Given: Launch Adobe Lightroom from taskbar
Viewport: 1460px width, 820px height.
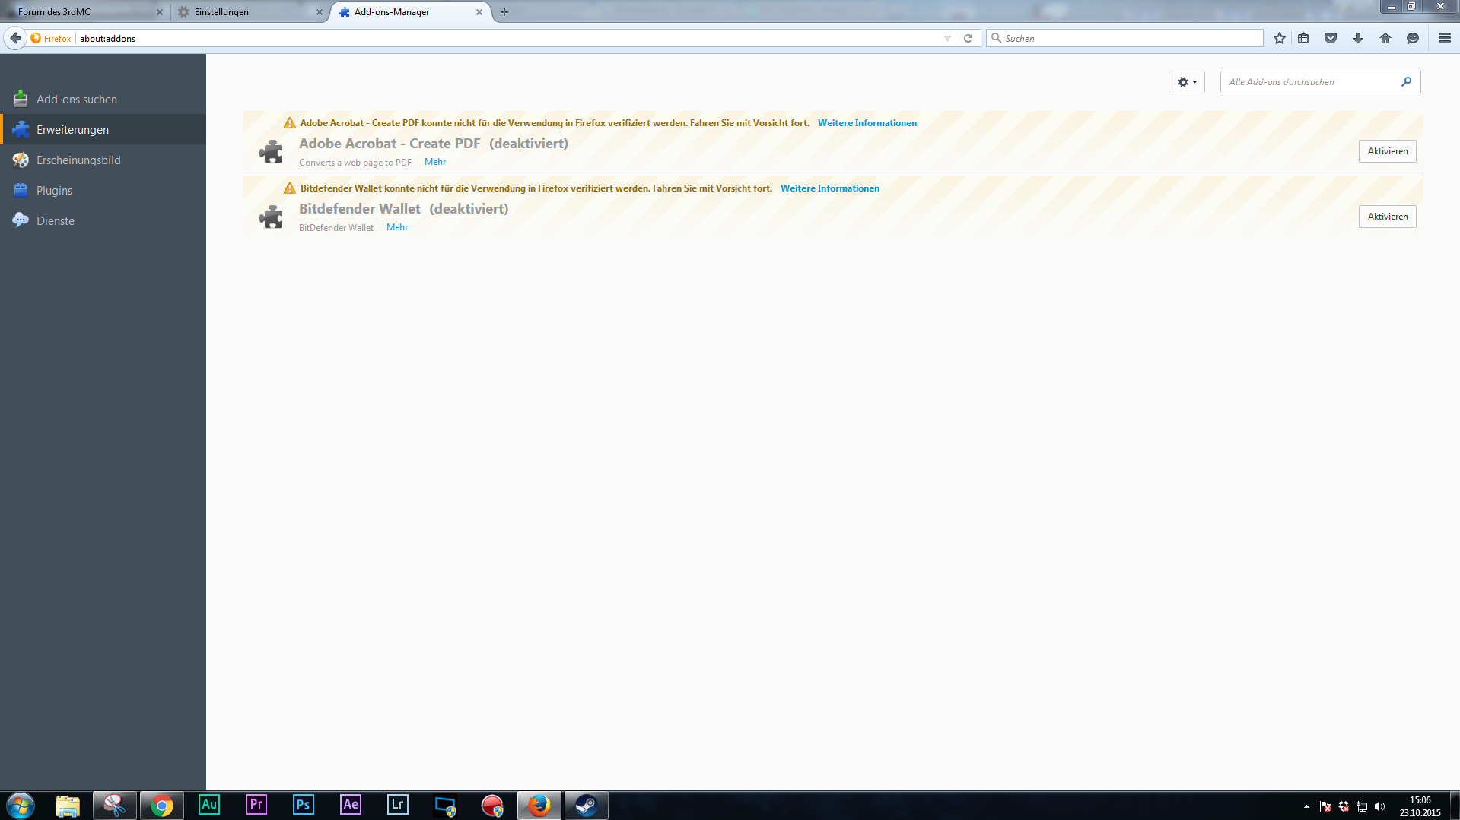Looking at the screenshot, I should click(x=398, y=805).
